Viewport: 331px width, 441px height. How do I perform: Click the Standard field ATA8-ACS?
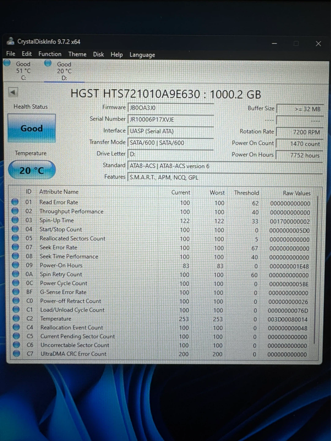(225, 166)
